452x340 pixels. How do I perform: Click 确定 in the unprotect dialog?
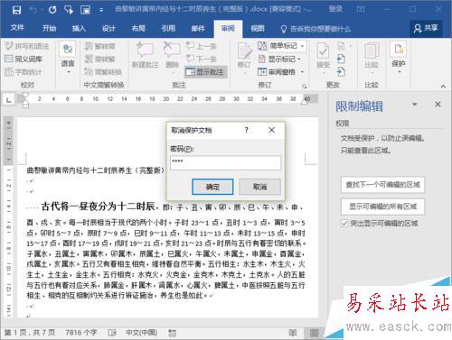[212, 187]
